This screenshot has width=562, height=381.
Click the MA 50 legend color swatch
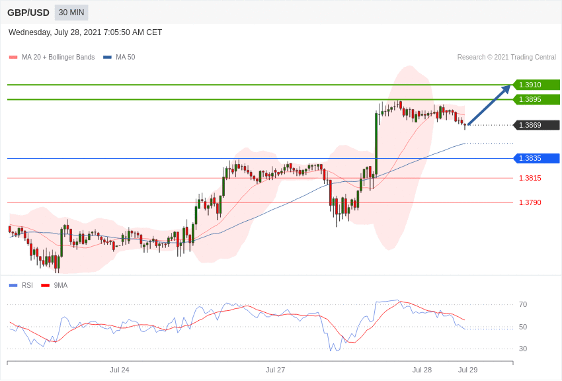pyautogui.click(x=108, y=58)
